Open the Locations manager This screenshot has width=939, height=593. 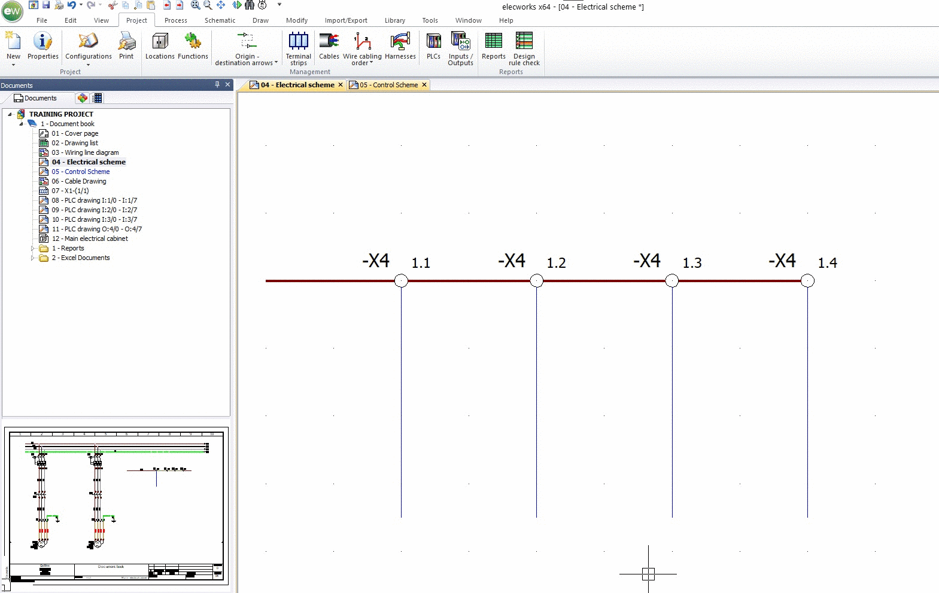(160, 46)
